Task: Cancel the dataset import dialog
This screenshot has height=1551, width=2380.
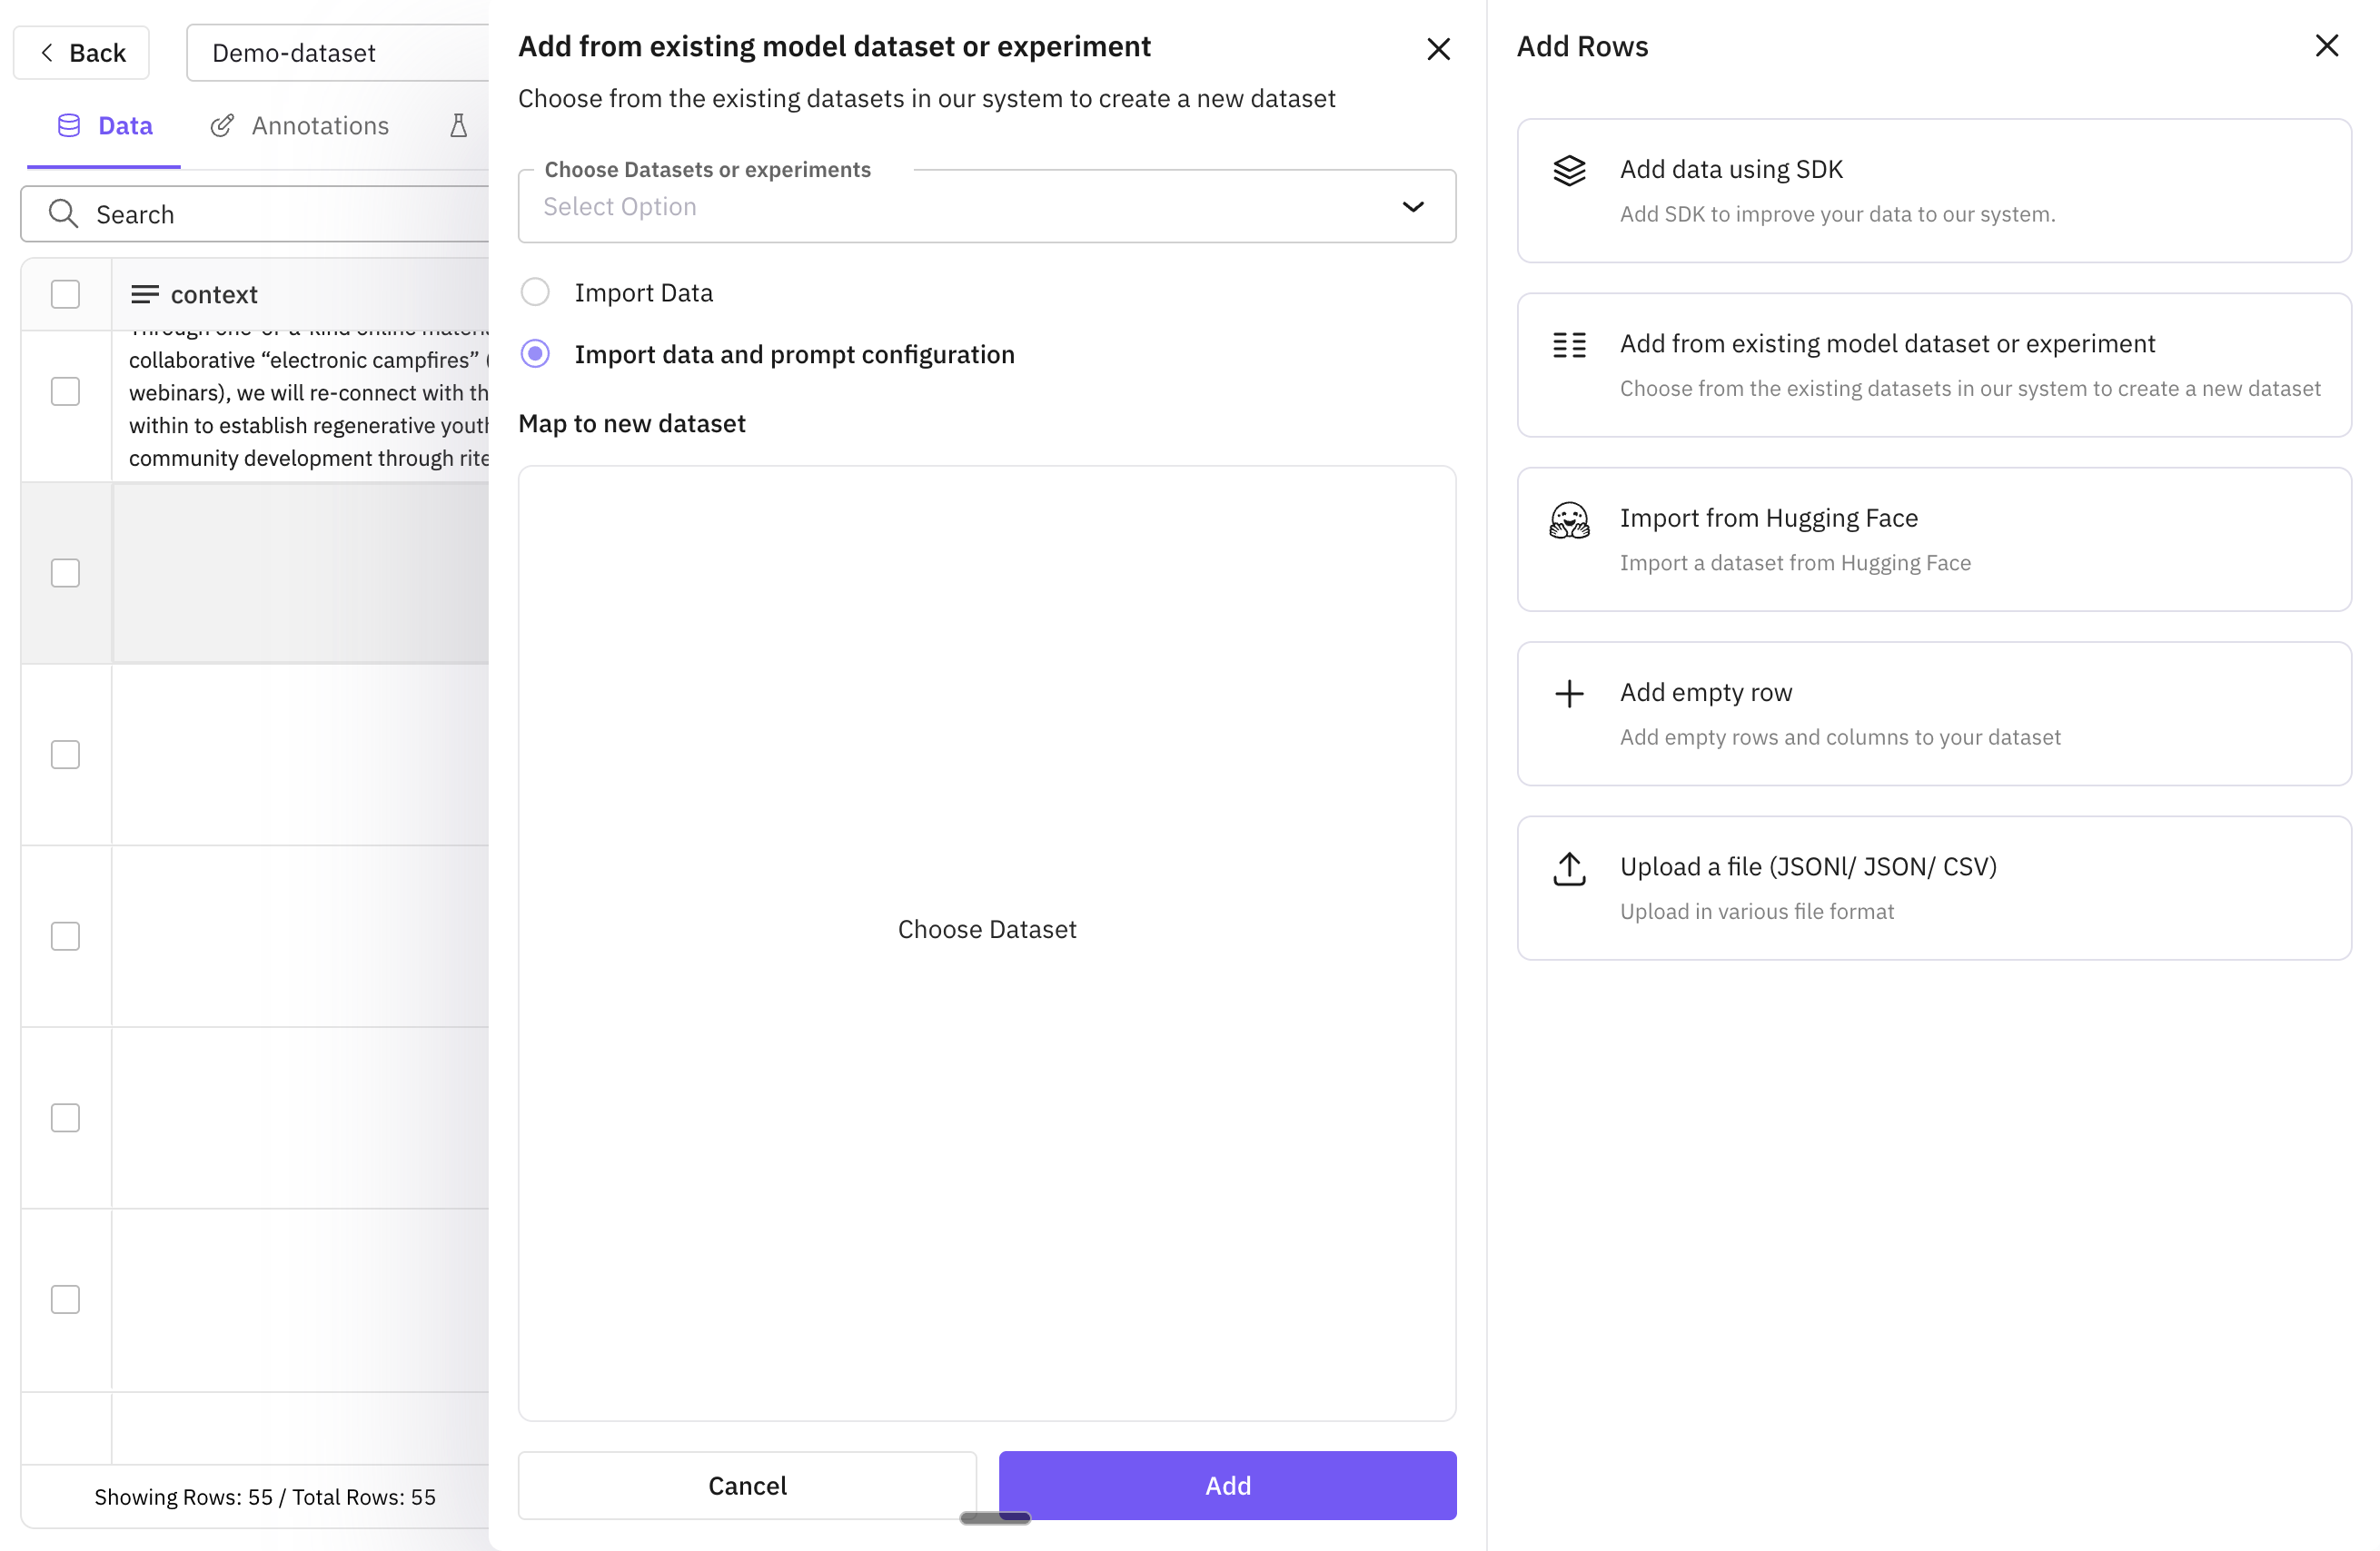Action: (746, 1485)
